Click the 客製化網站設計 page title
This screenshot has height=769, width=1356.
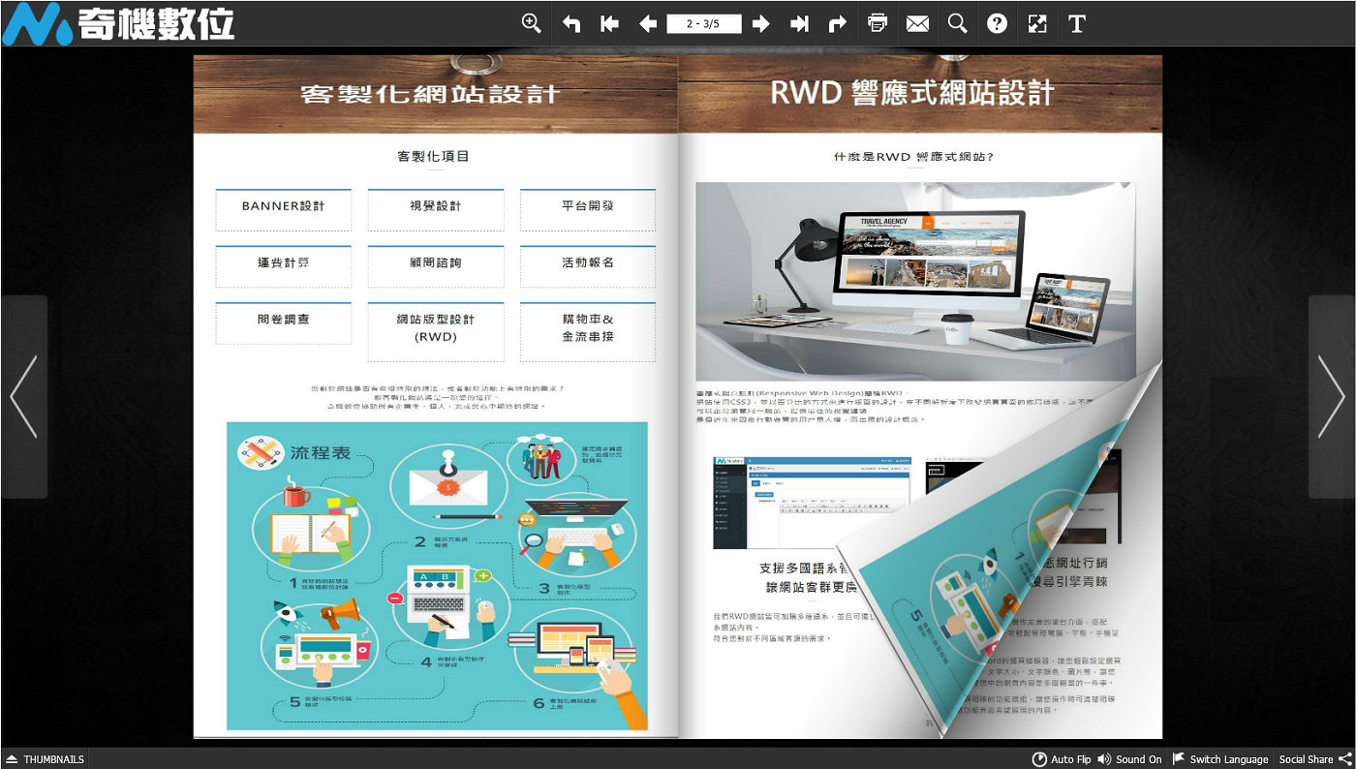pos(430,94)
